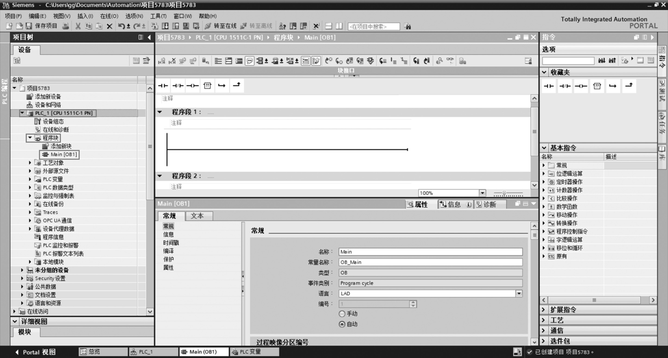The image size is (668, 358).
Task: Open the 编辑(E) menu
Action: pyautogui.click(x=38, y=16)
